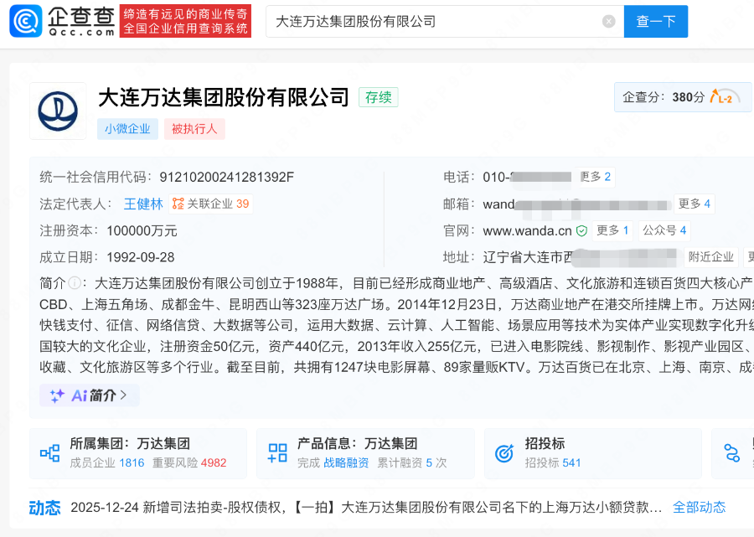Click the Wanda company logo
The image size is (754, 537).
pos(57,109)
